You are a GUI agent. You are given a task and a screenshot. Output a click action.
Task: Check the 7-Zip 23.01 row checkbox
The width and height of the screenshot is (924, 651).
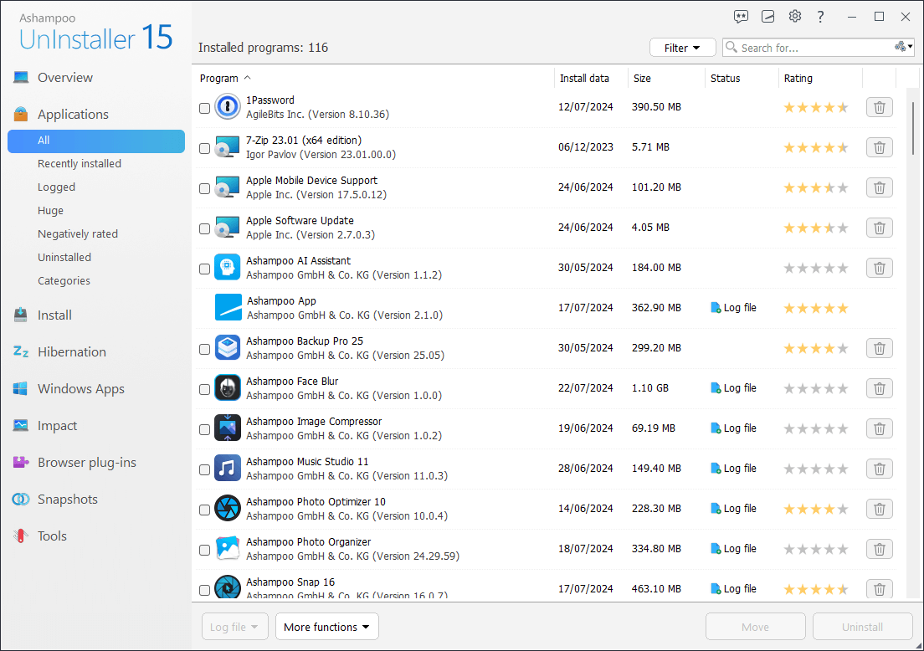pyautogui.click(x=204, y=148)
